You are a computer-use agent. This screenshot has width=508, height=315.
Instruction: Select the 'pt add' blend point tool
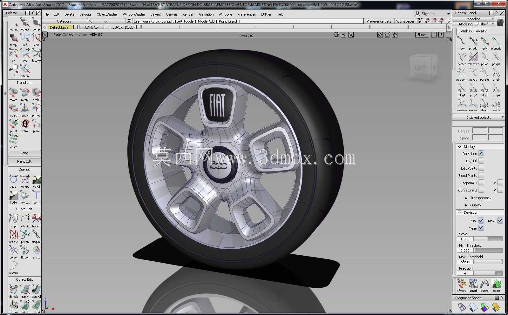coord(473,43)
